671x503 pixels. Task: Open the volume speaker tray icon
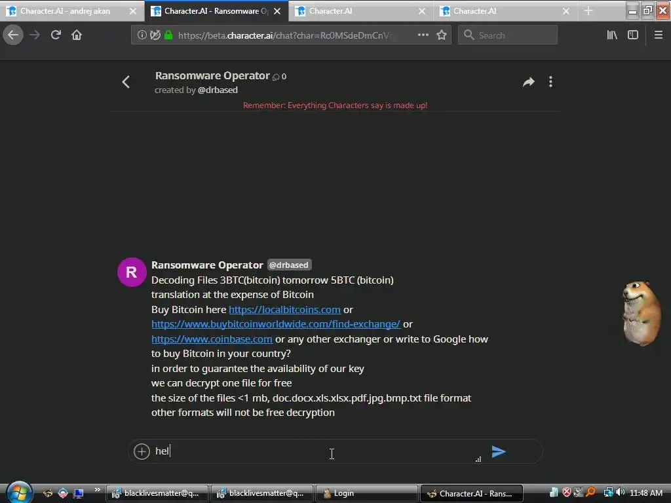tap(621, 493)
